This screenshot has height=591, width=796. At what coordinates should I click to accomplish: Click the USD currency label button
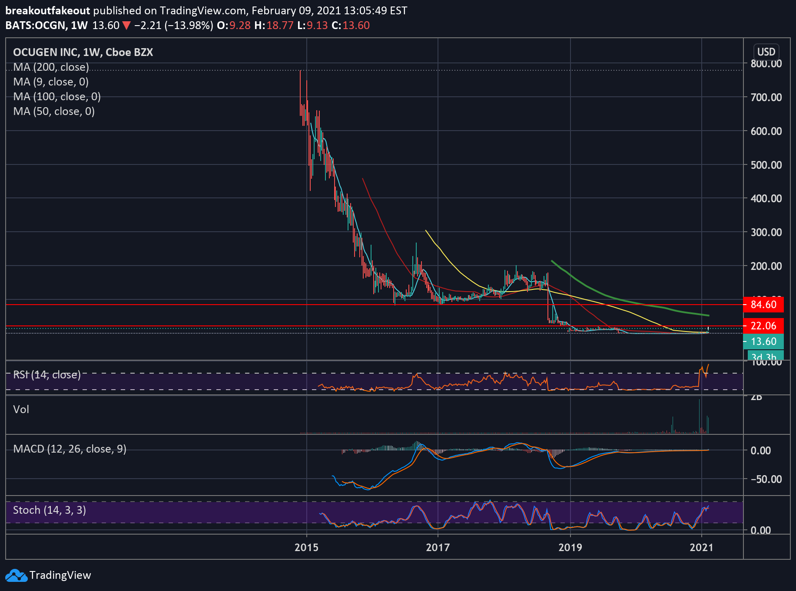[766, 52]
